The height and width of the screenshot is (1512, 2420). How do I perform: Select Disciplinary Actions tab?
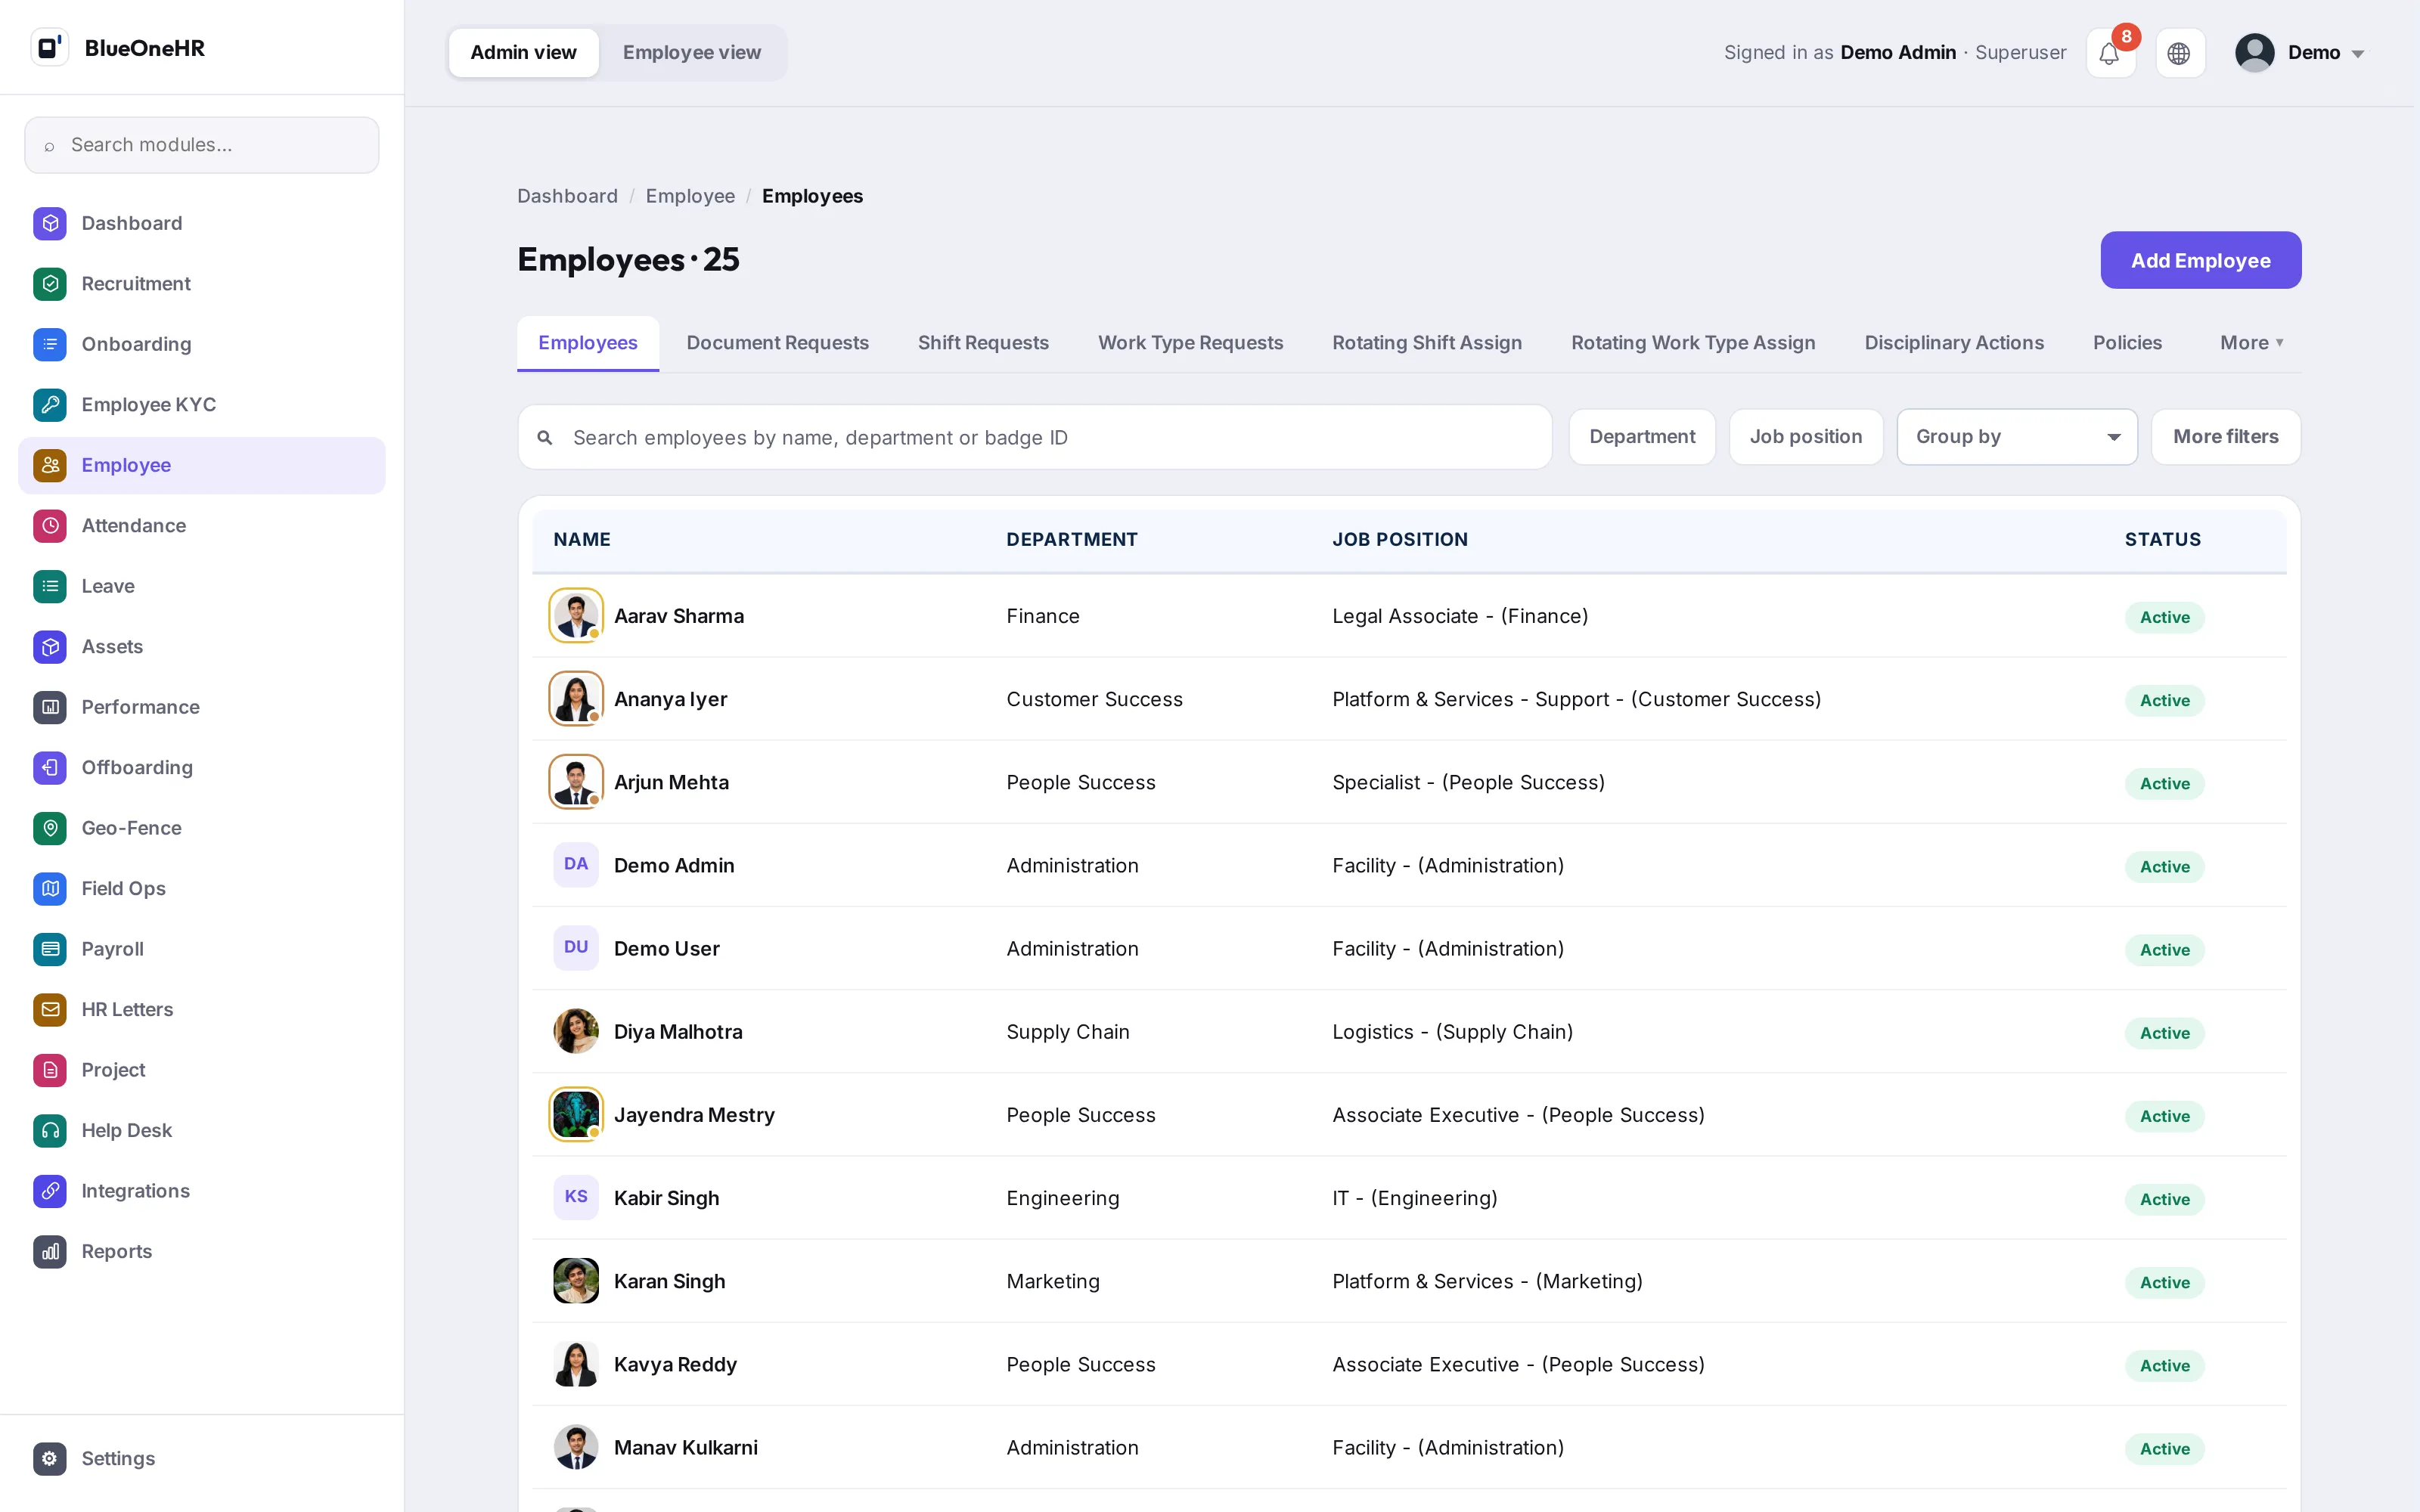pos(1953,343)
